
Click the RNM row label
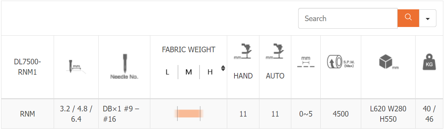27,114
